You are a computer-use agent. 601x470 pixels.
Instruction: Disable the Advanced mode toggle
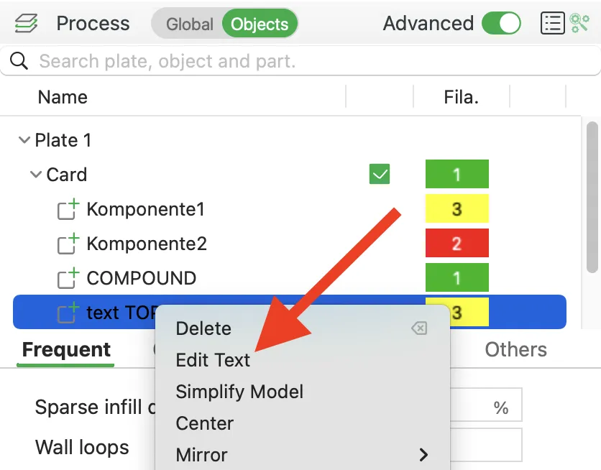pos(501,24)
